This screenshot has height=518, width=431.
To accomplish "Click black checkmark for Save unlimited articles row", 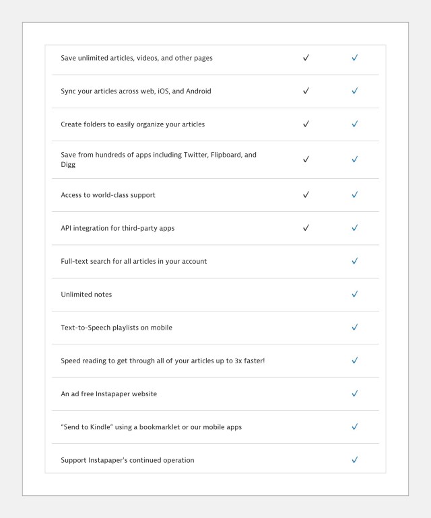I will point(306,58).
